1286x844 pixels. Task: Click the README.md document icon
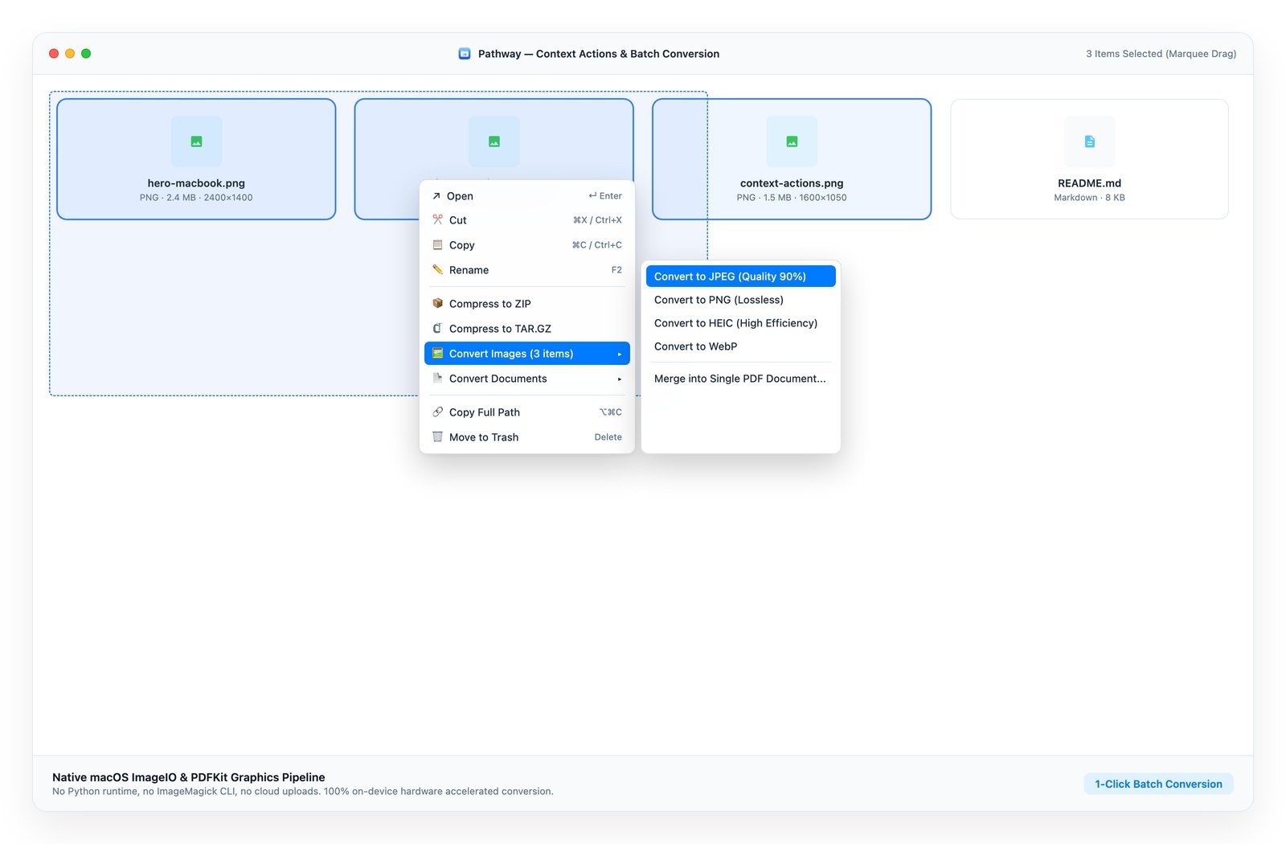point(1089,141)
